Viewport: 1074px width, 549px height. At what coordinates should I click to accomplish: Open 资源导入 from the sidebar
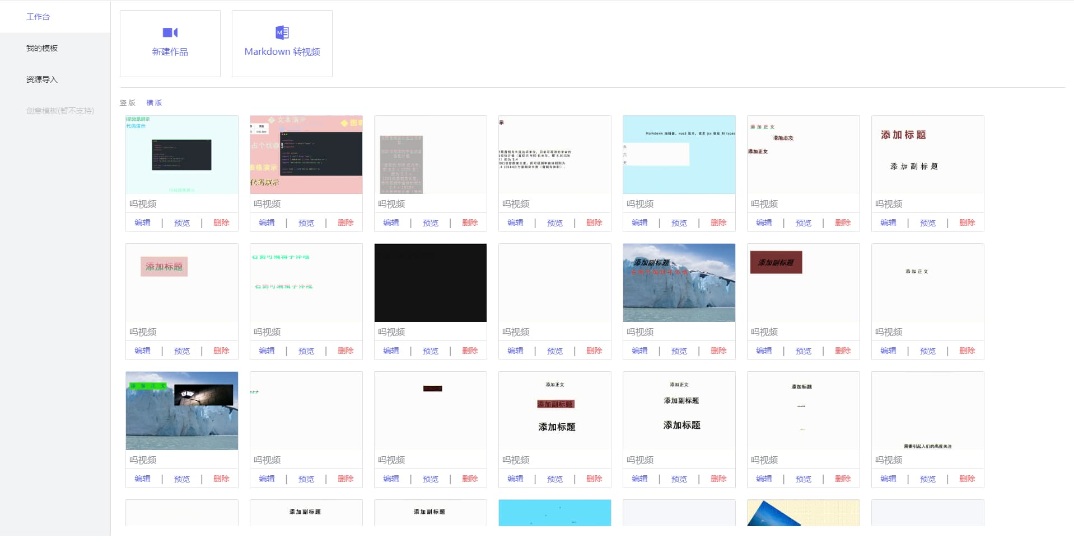[x=42, y=79]
